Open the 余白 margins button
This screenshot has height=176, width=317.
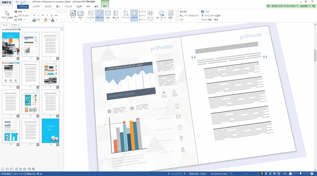108,15
